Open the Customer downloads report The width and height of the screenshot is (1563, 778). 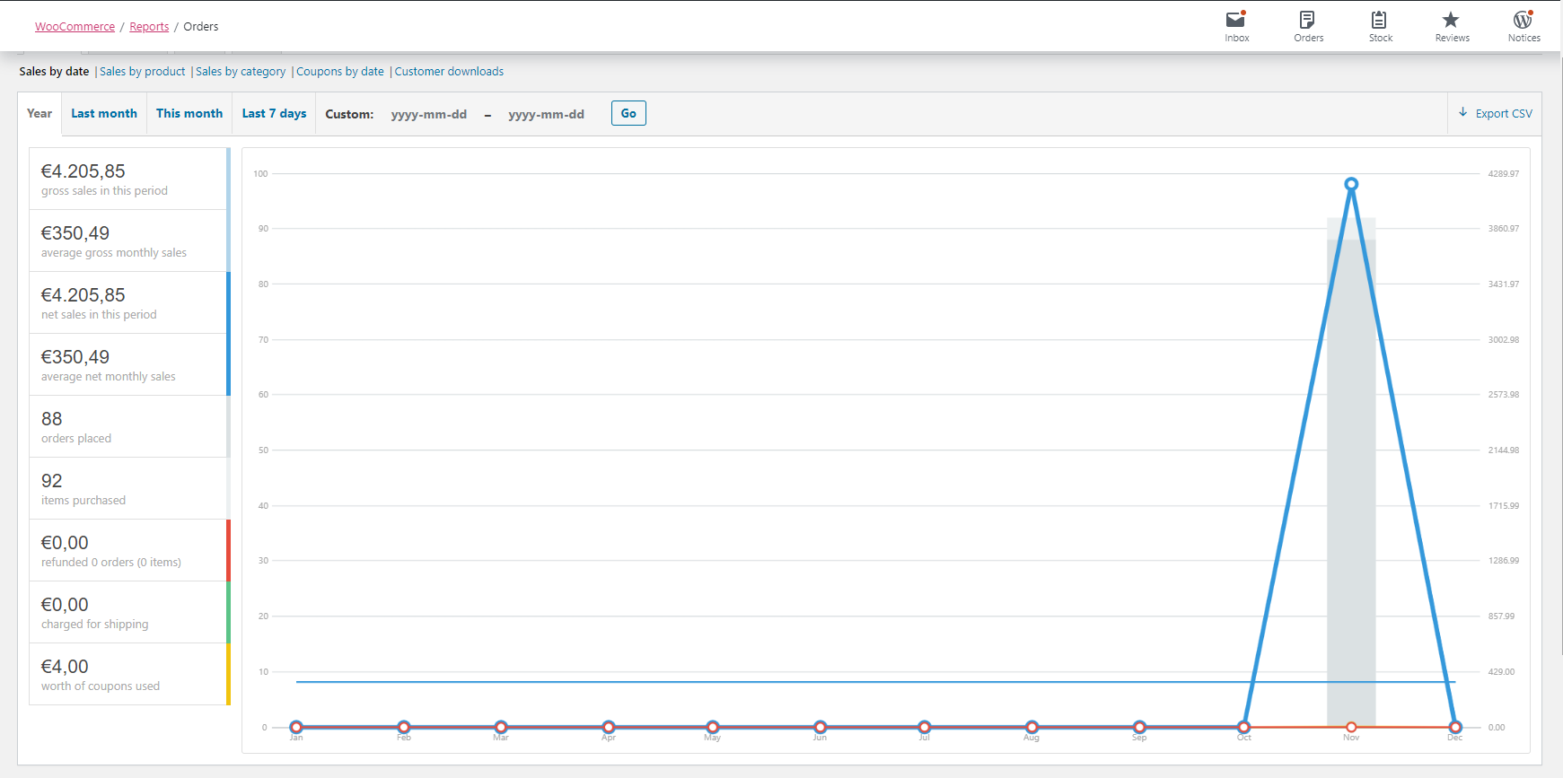(x=449, y=72)
